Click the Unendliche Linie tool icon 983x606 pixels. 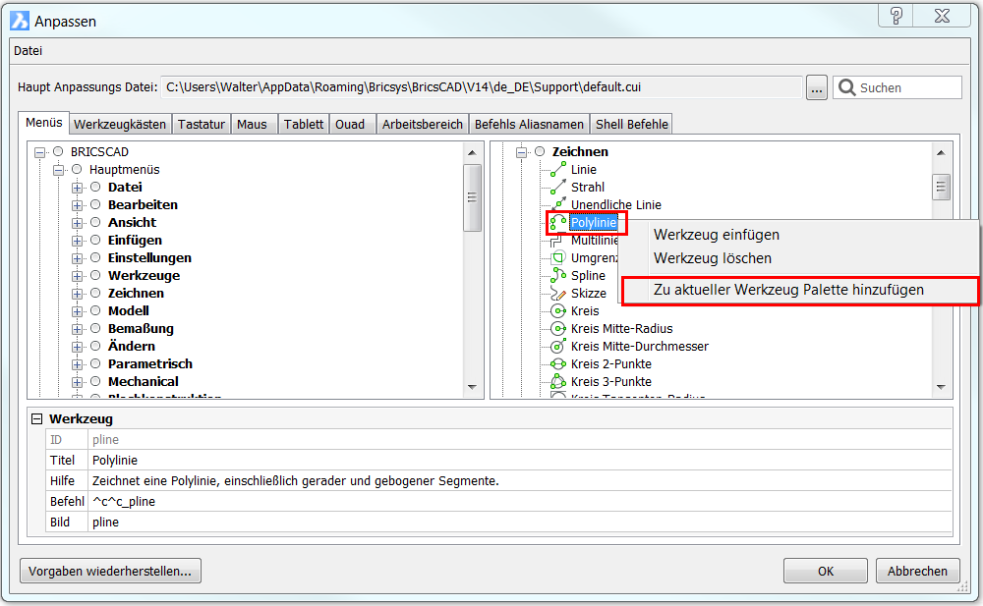click(x=558, y=204)
